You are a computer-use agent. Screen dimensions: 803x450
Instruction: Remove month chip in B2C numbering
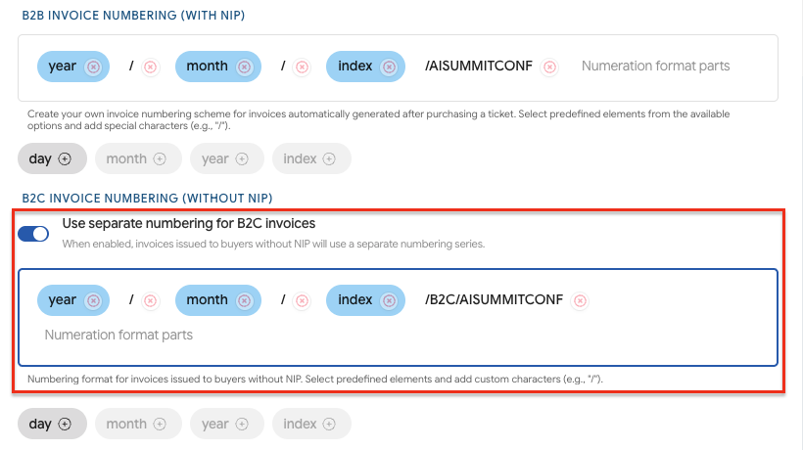(x=245, y=300)
